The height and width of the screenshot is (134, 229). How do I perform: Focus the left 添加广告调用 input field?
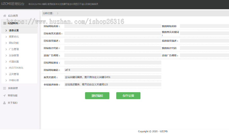(113, 55)
